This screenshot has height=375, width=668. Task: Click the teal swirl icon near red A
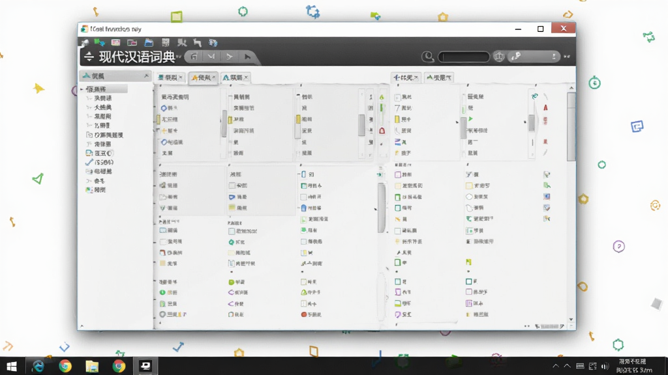535,96
